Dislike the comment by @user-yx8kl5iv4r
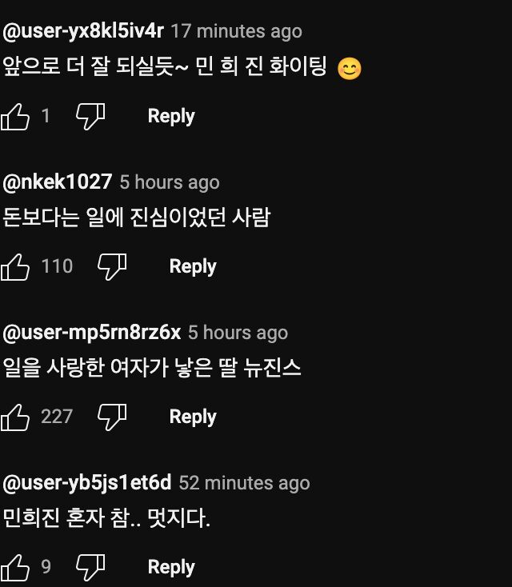512x587 pixels. coord(90,117)
